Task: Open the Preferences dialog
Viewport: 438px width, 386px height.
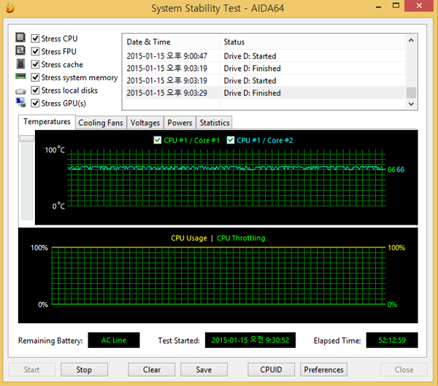Action: click(323, 370)
